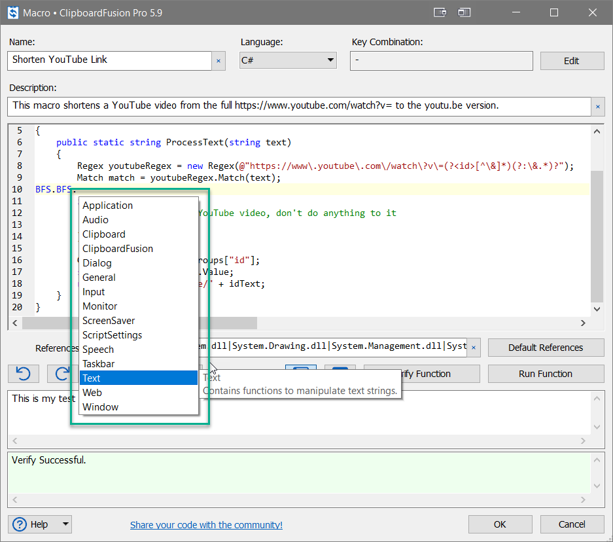Click line number 20 in the gutter
This screenshot has width=613, height=542.
pos(17,307)
